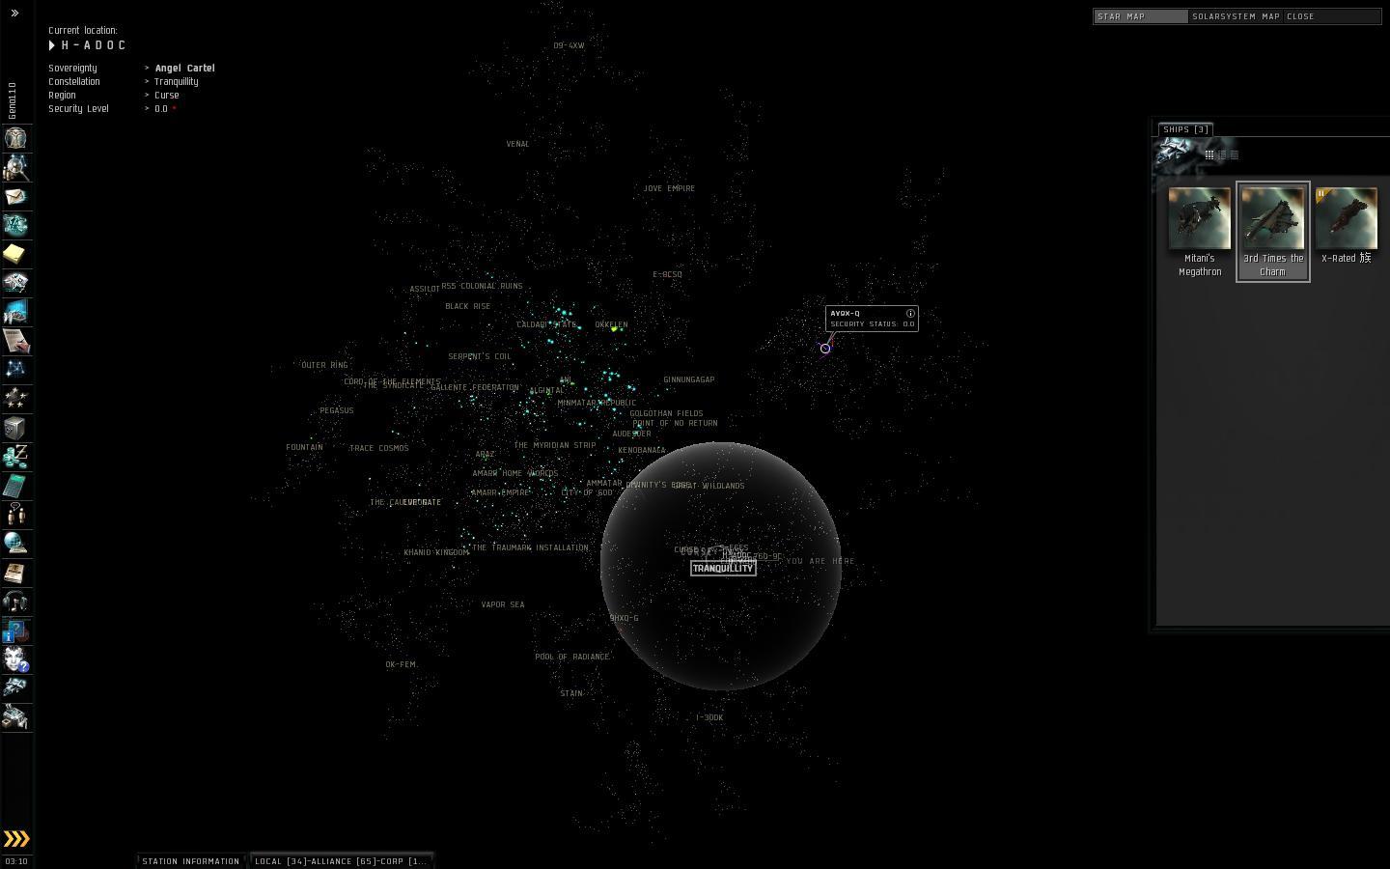
Task: Click the Vapor Sea region label
Action: coord(503,604)
